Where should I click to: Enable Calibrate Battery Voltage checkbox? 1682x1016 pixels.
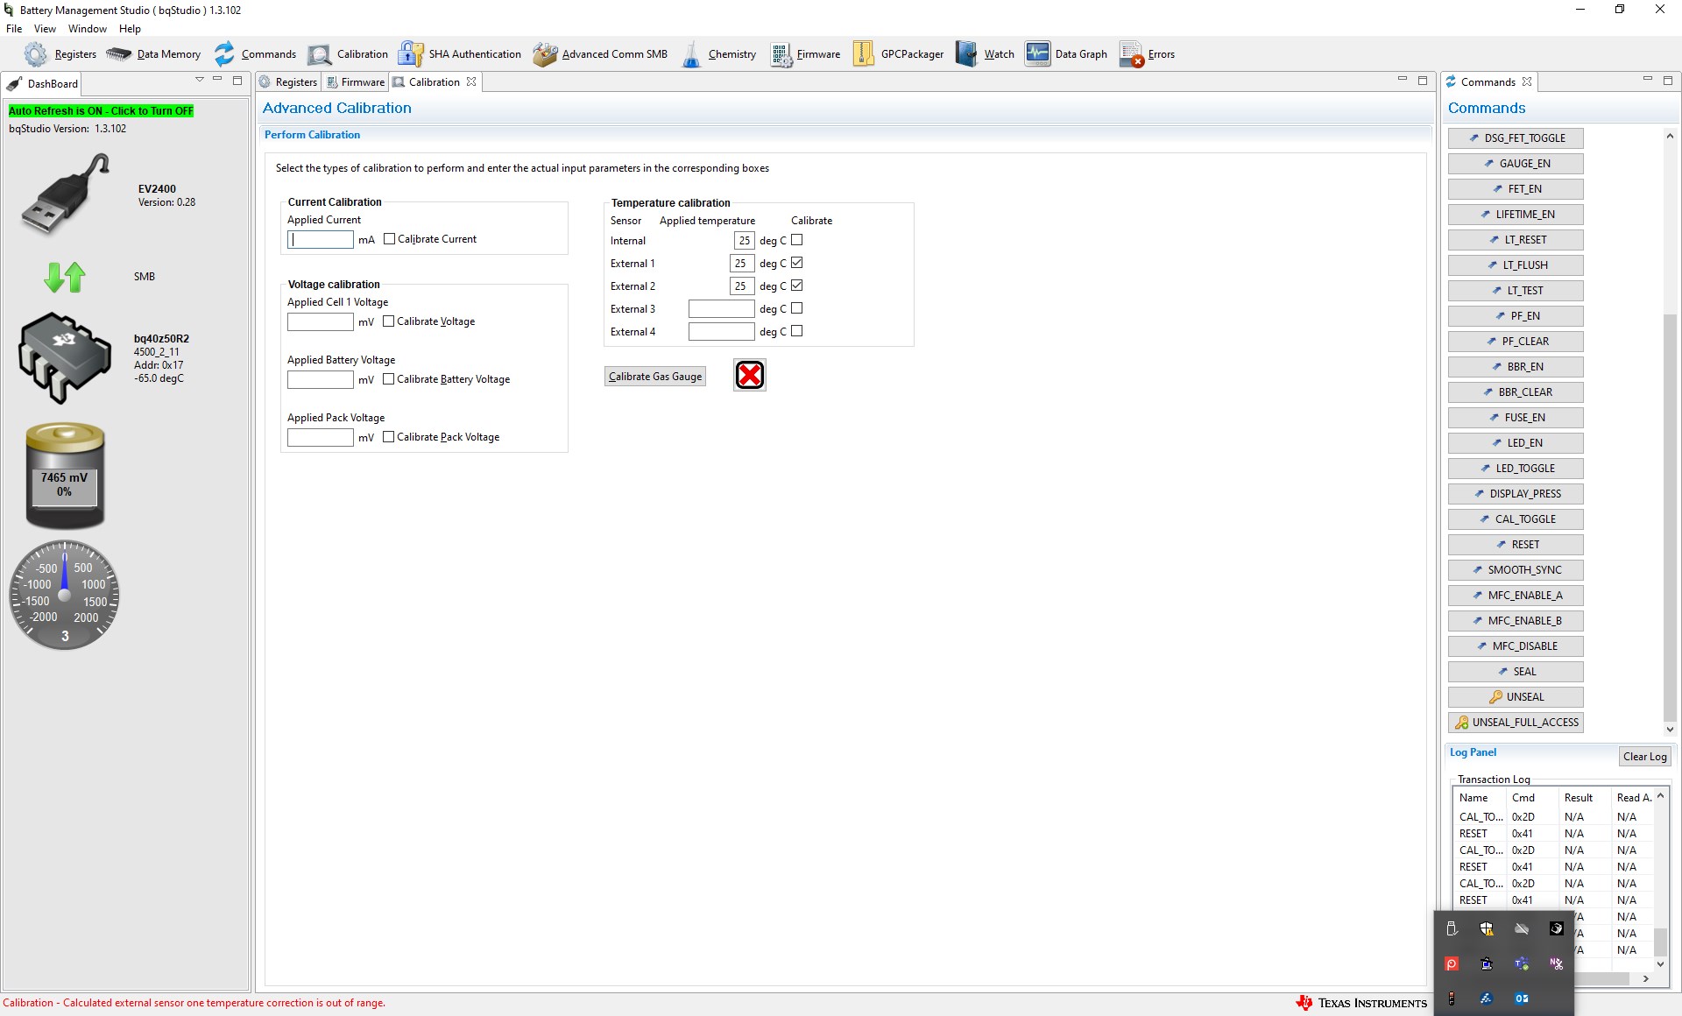point(389,379)
